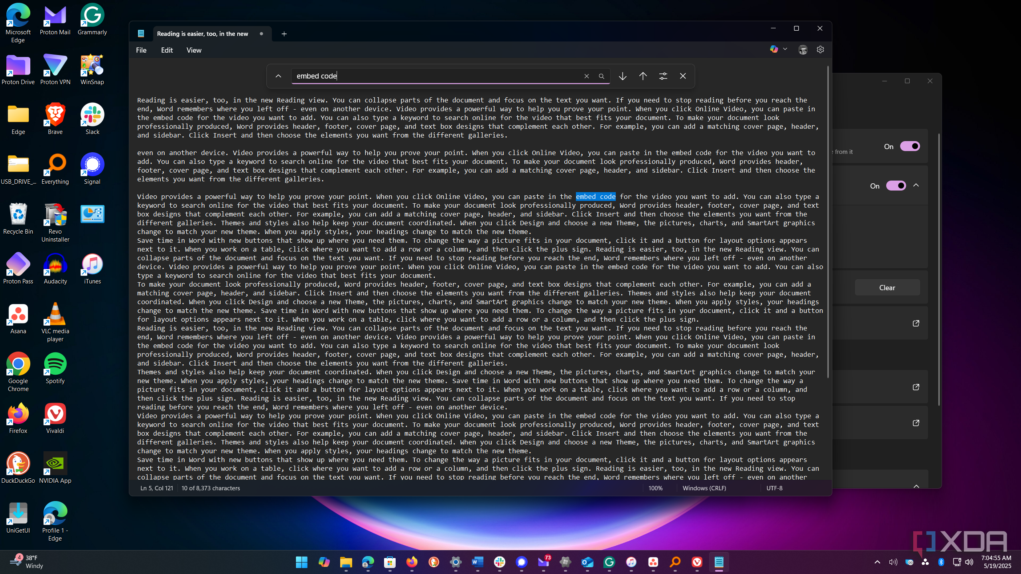Open the weather widget showing 38°F
1021x574 pixels.
coord(26,562)
